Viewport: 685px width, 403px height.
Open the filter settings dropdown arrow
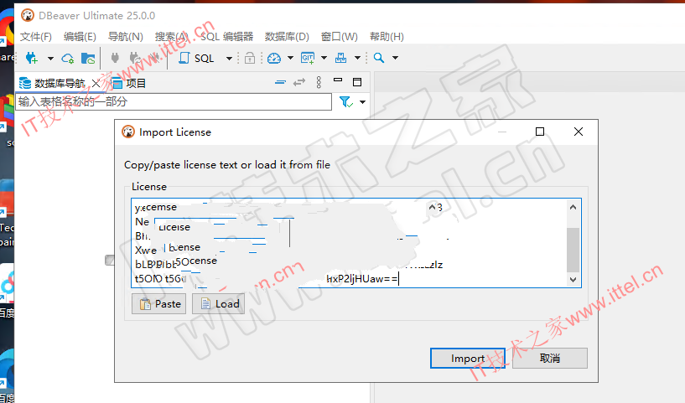click(x=362, y=102)
